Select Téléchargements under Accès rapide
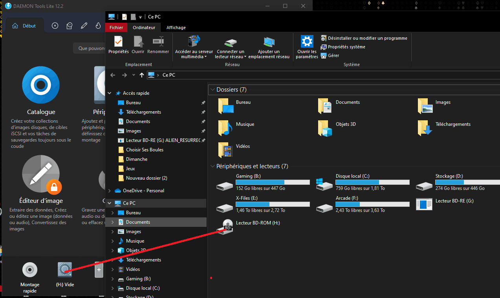500x298 pixels. tap(143, 112)
